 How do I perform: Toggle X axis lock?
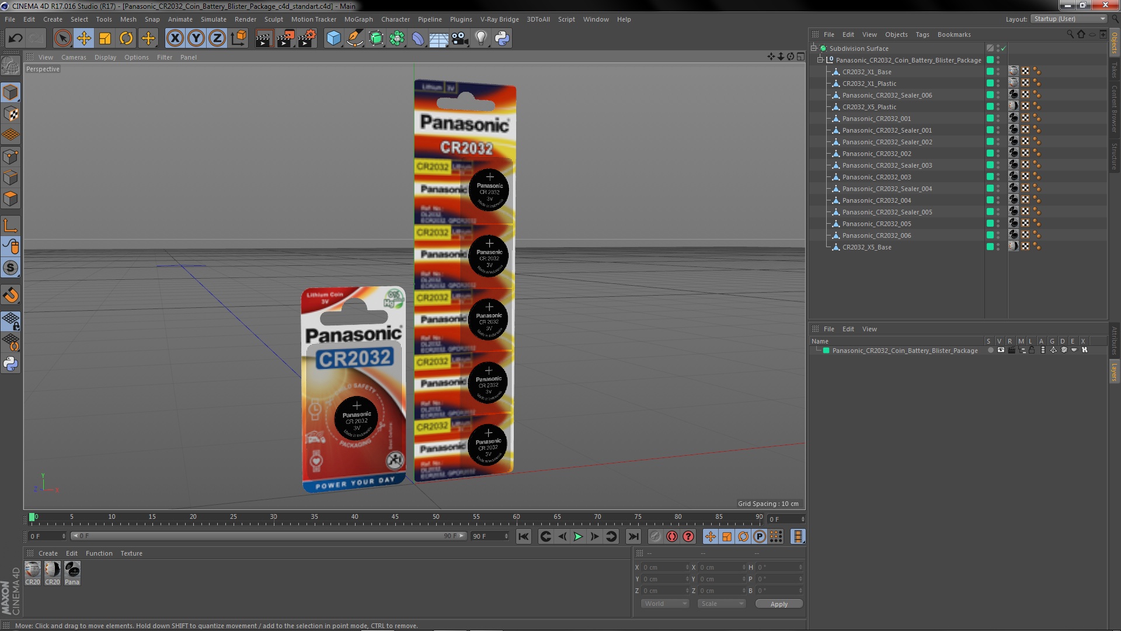pos(175,39)
